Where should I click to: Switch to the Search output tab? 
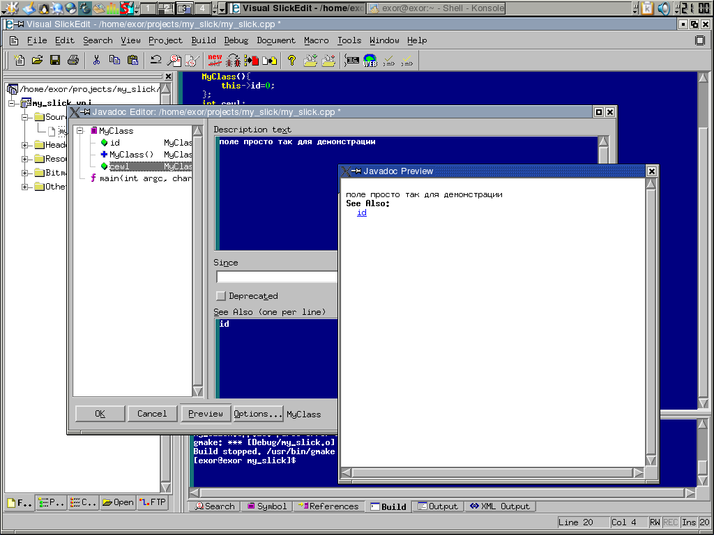(215, 506)
